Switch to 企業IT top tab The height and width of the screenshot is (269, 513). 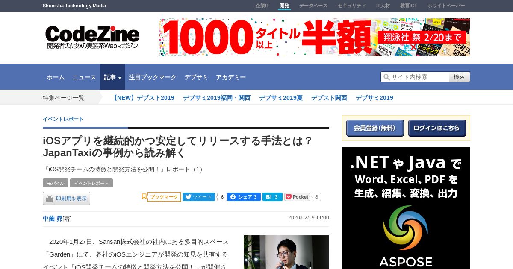pyautogui.click(x=262, y=6)
